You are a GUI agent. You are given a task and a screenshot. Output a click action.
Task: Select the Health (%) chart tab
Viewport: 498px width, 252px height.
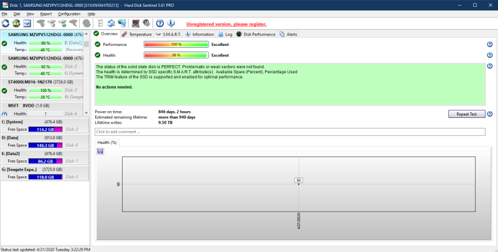pyautogui.click(x=107, y=143)
